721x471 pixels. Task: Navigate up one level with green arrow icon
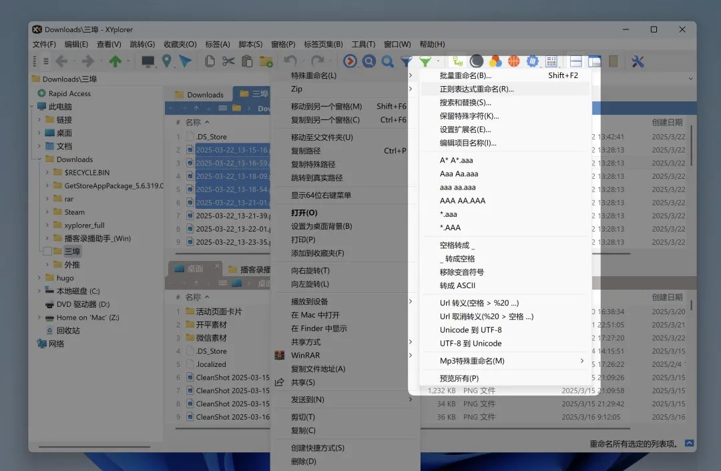(x=114, y=61)
